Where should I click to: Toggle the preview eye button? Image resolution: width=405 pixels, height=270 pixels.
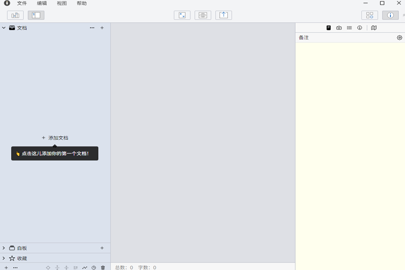pos(202,15)
